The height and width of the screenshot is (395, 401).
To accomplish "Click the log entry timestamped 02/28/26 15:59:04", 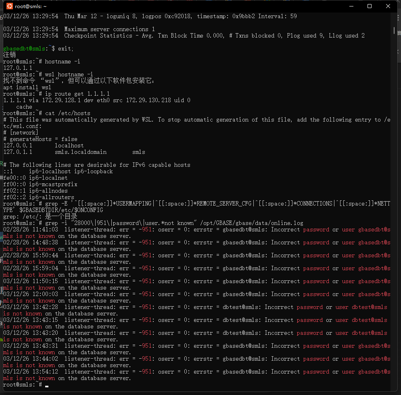I will [x=196, y=271].
